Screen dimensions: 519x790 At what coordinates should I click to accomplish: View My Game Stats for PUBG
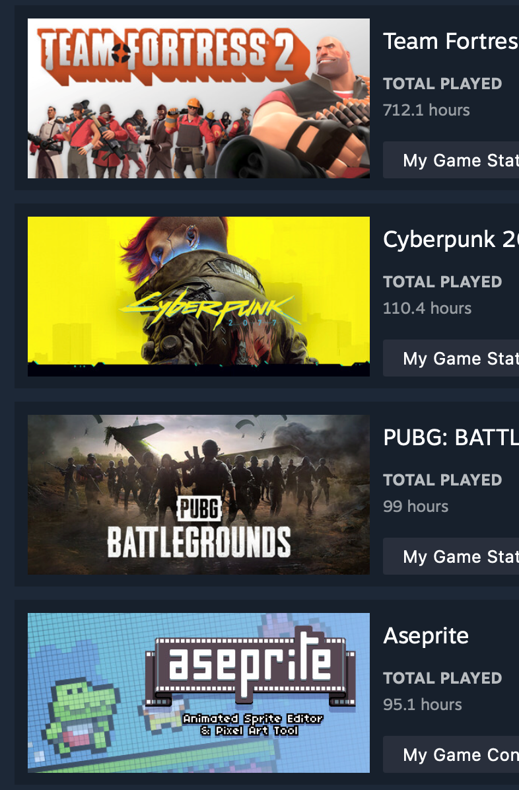point(451,556)
